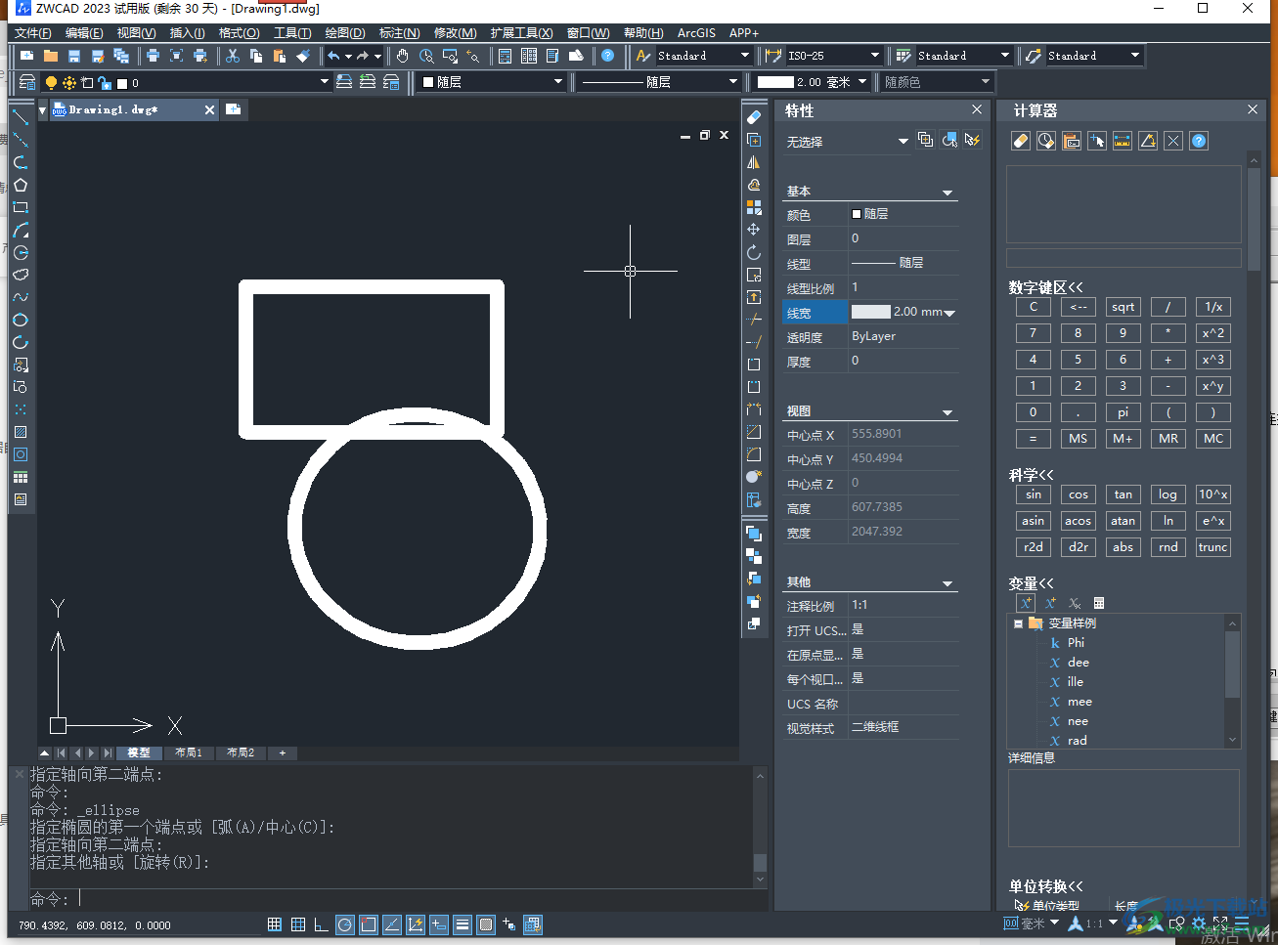The width and height of the screenshot is (1278, 945).
Task: Collapse the 变量样例 tree node
Action: 1018,623
